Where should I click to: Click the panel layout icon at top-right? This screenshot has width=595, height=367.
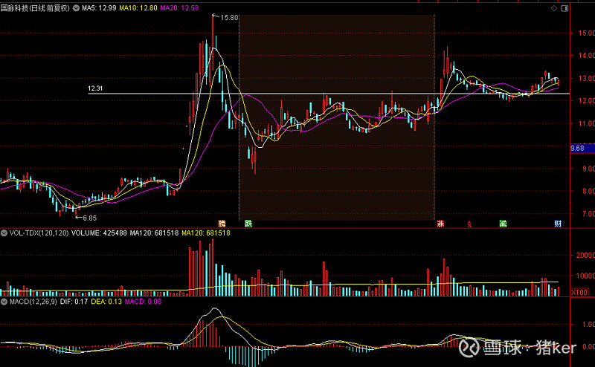pyautogui.click(x=565, y=8)
